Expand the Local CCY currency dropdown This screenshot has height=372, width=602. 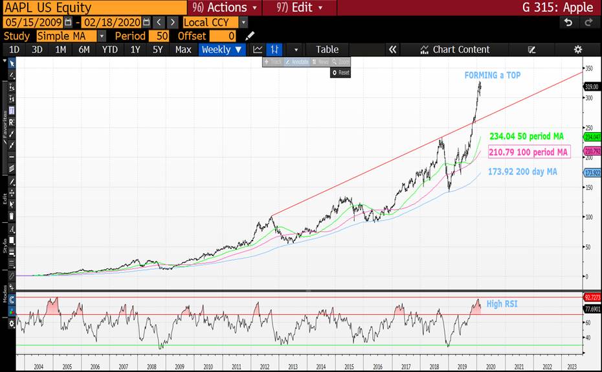pos(243,22)
